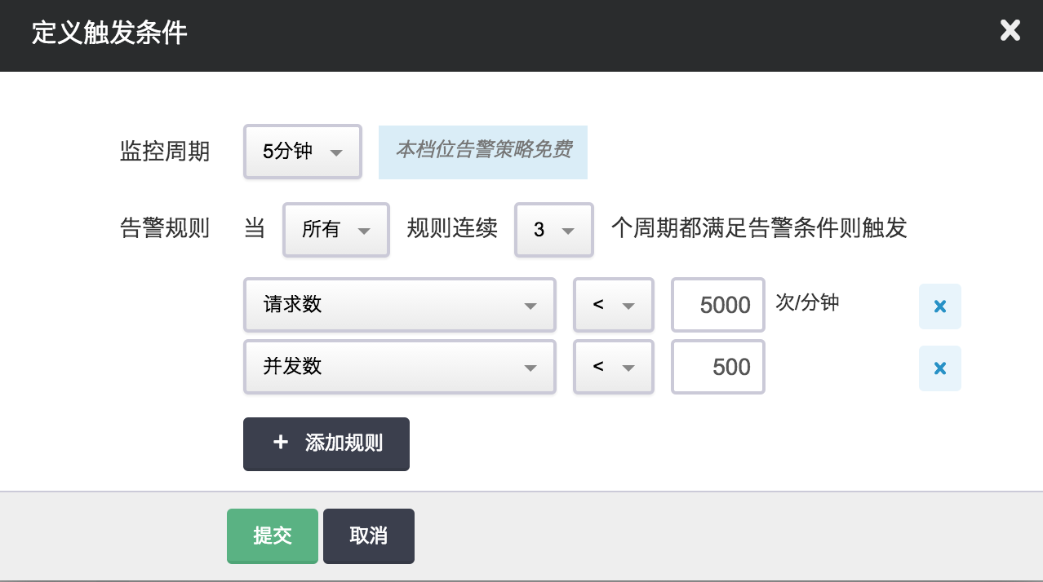Delete the 请求数 rule row

939,306
